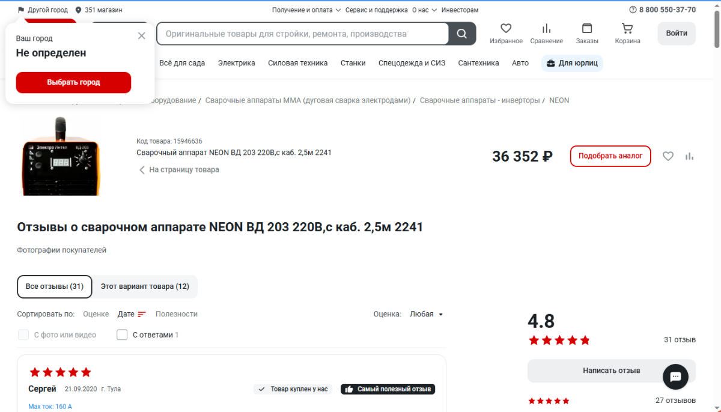Click the map pin icon near 351 магазин
Image resolution: width=721 pixels, height=412 pixels.
79,10
